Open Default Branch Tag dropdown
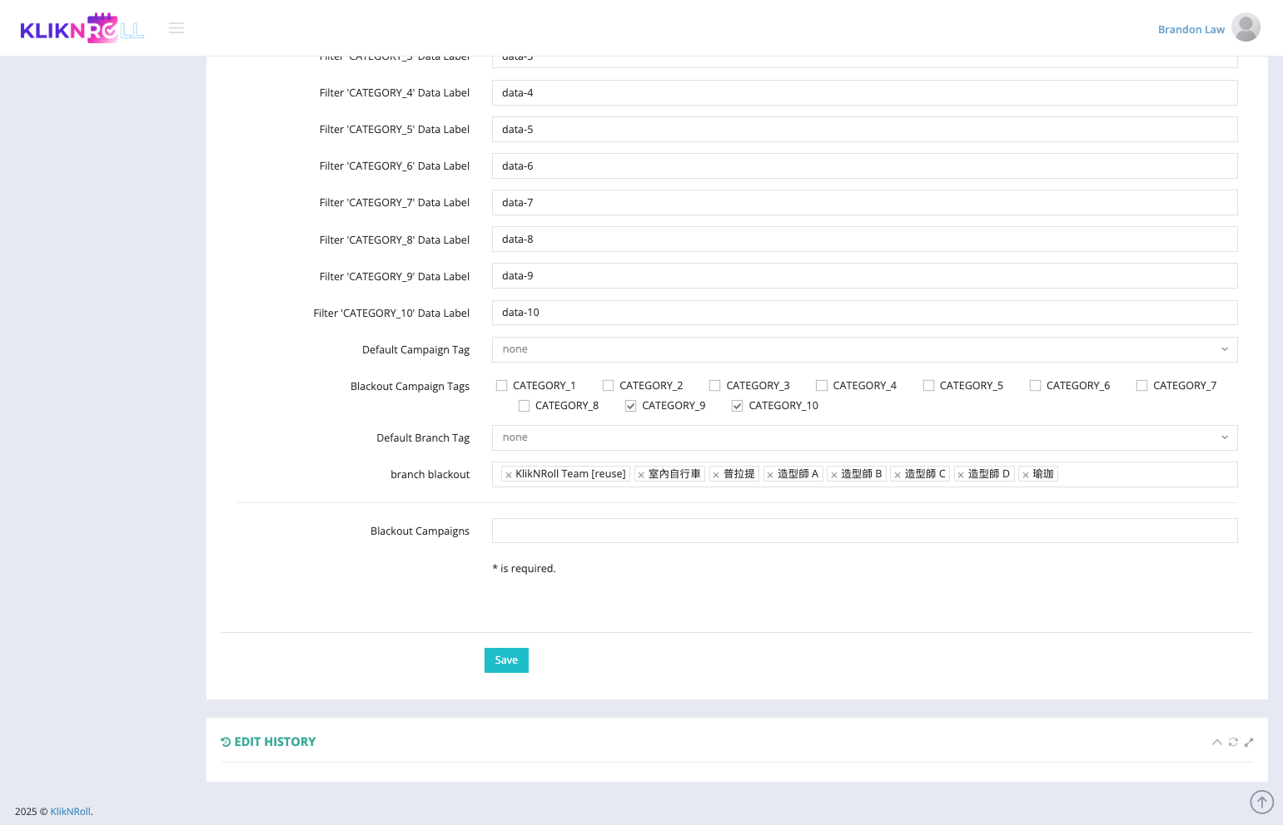 [864, 437]
